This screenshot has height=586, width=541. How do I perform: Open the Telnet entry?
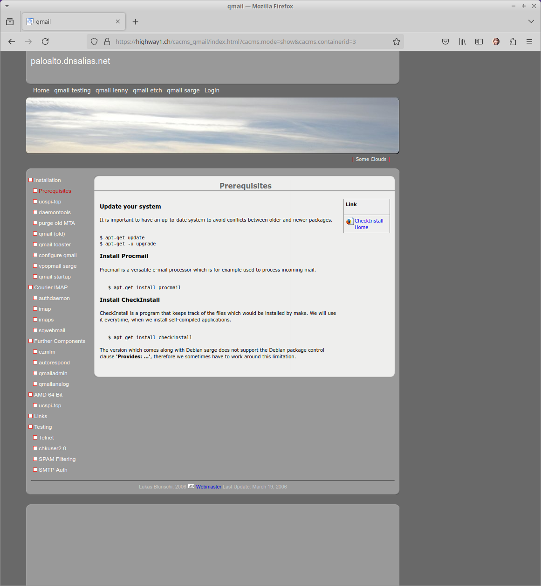click(x=46, y=438)
